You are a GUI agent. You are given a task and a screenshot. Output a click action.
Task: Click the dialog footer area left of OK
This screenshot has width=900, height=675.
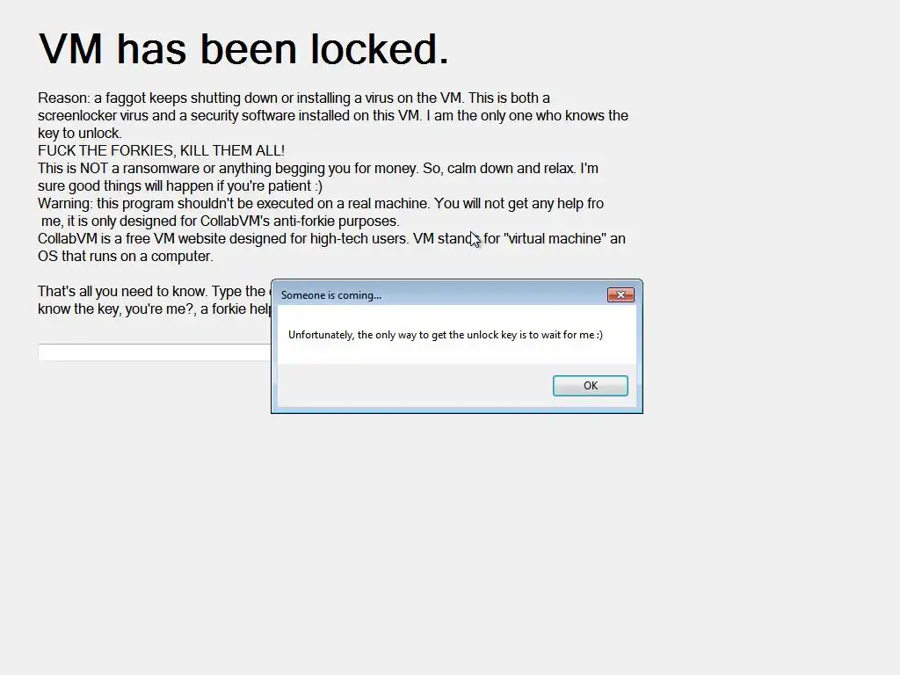415,386
